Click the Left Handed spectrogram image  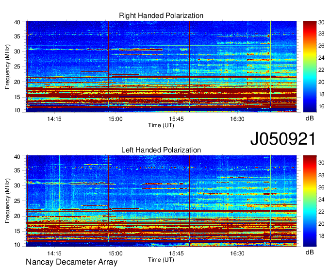161,201
